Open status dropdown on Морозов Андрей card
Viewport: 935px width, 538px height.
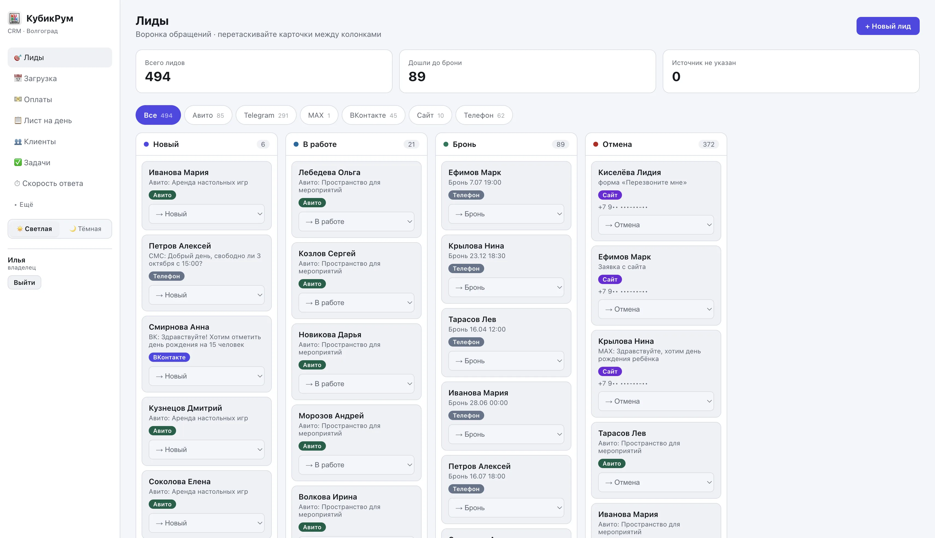click(x=356, y=465)
